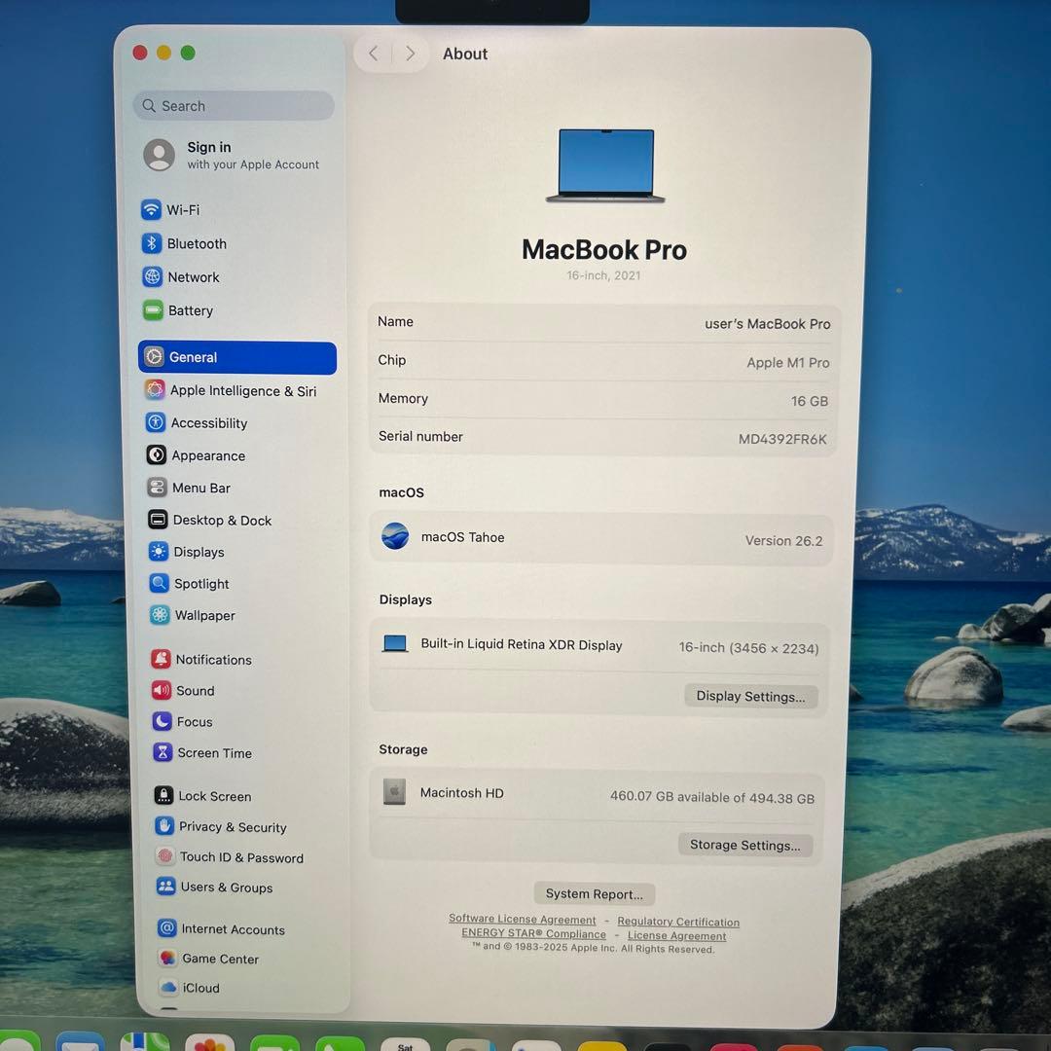Image resolution: width=1051 pixels, height=1051 pixels.
Task: Click the macOS Tahoe row icon
Action: tap(395, 536)
